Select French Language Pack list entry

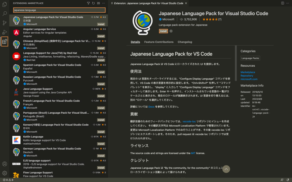pos(59,104)
